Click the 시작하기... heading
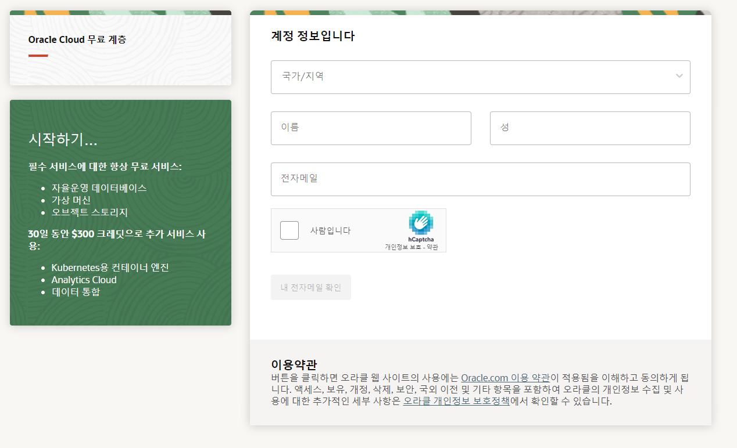This screenshot has height=448, width=737. [63, 140]
